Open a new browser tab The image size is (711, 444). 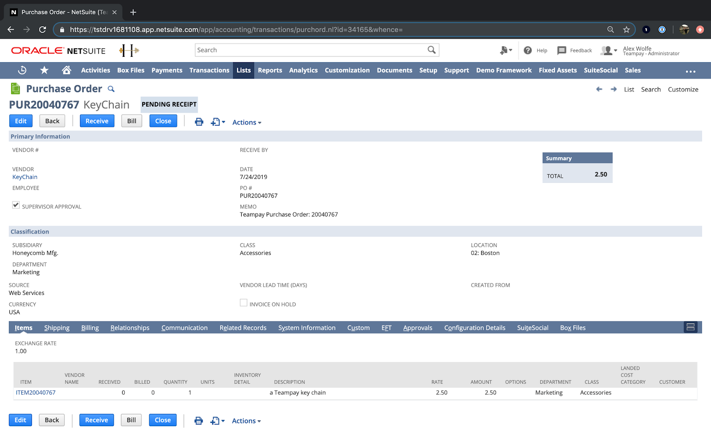tap(133, 12)
